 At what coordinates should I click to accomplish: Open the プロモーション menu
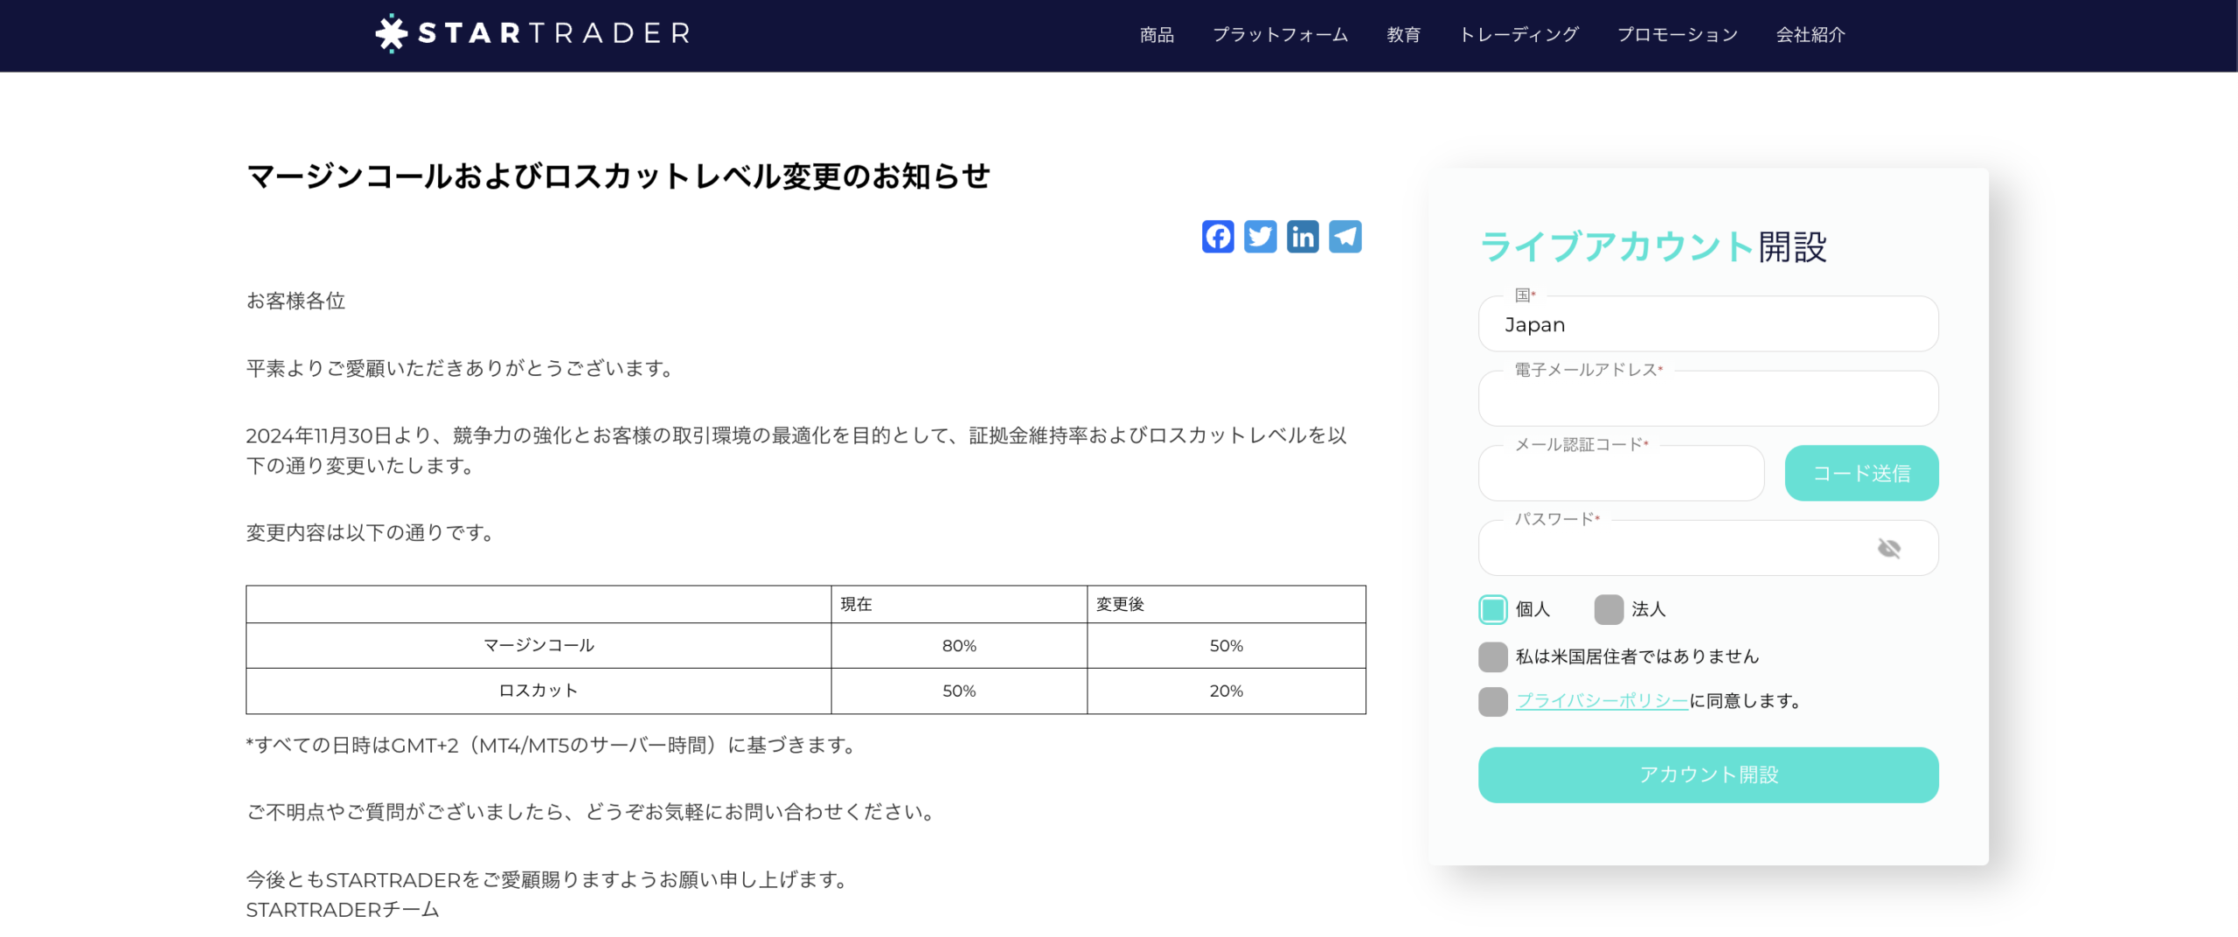coord(1677,35)
